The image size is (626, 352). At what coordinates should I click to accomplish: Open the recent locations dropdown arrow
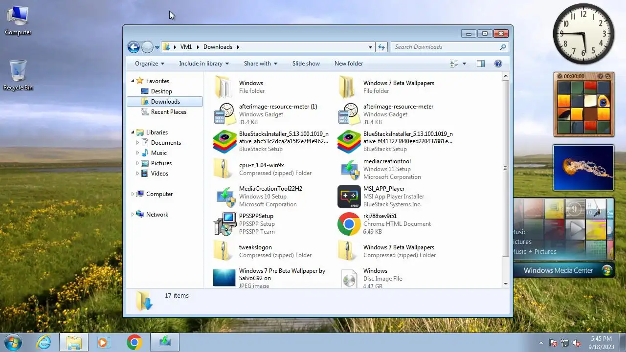pyautogui.click(x=157, y=47)
